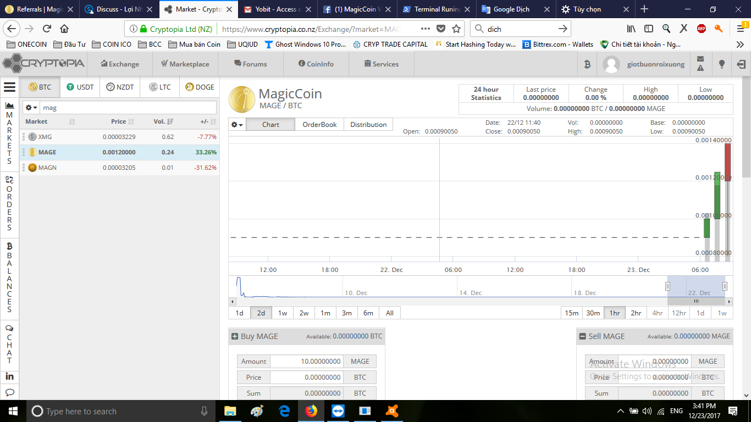Select the All chart range
This screenshot has height=422, width=751.
(390, 313)
